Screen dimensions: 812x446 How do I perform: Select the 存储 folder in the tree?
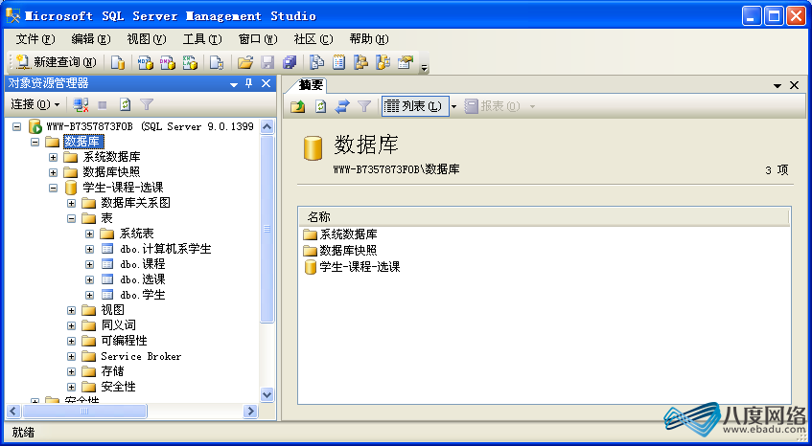click(112, 371)
